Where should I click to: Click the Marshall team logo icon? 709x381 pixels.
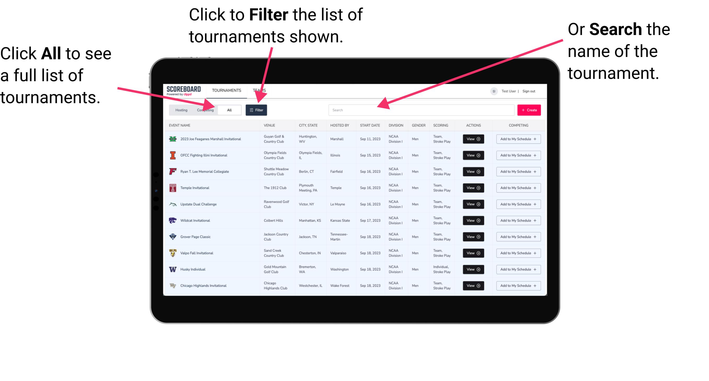[173, 139]
